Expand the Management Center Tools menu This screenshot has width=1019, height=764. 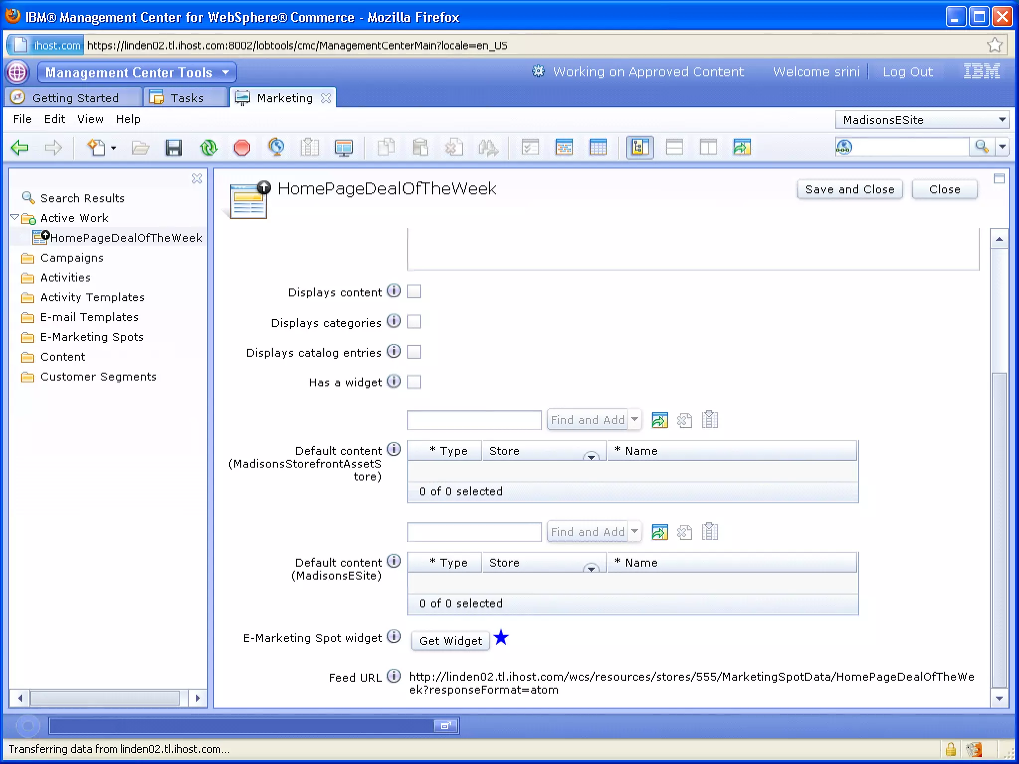pyautogui.click(x=137, y=73)
